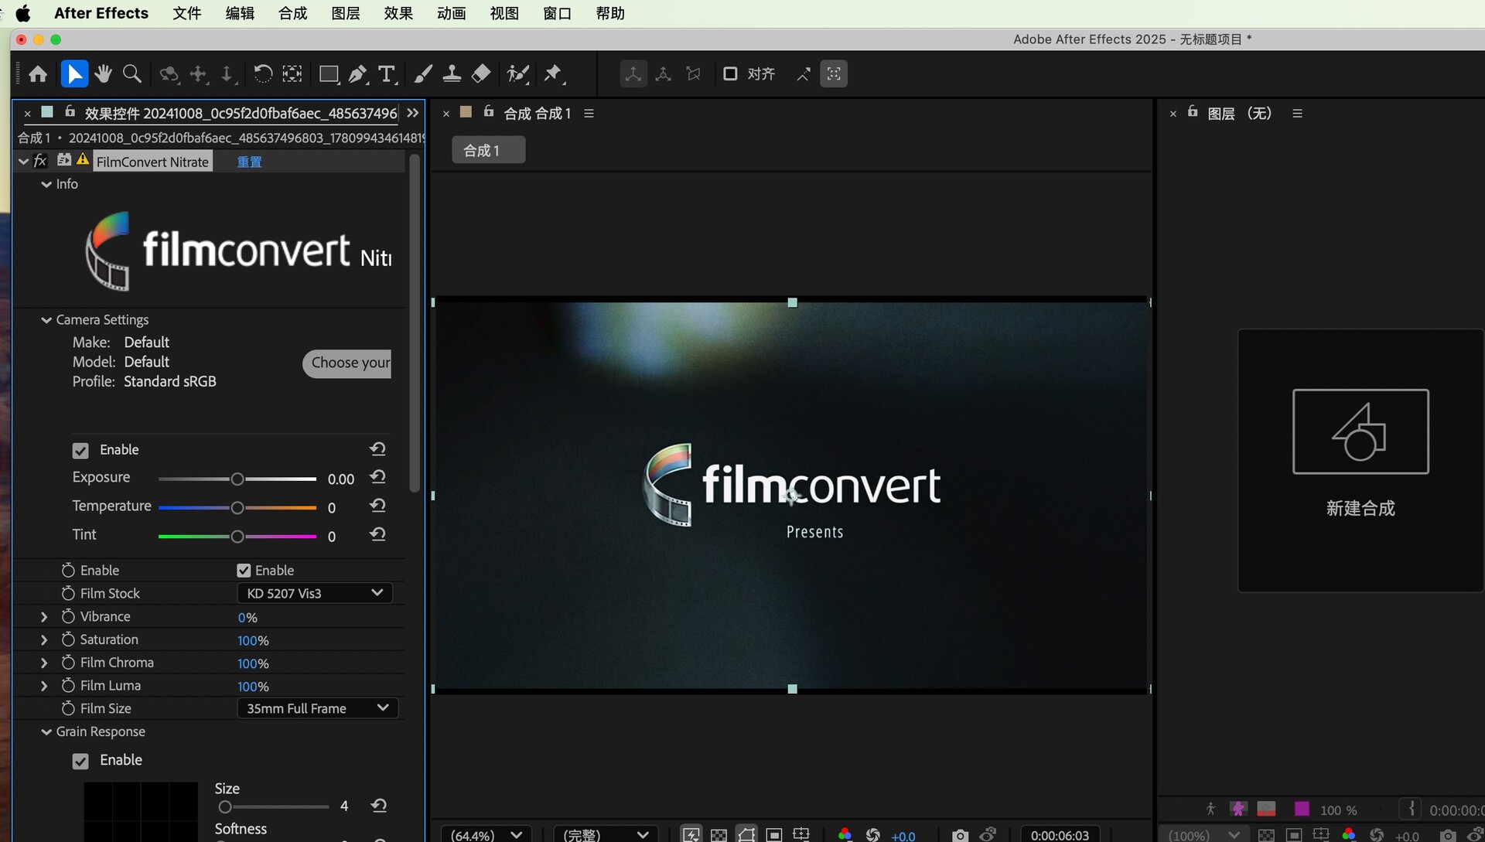Reset the Temperature value
This screenshot has height=842, width=1485.
point(377,506)
